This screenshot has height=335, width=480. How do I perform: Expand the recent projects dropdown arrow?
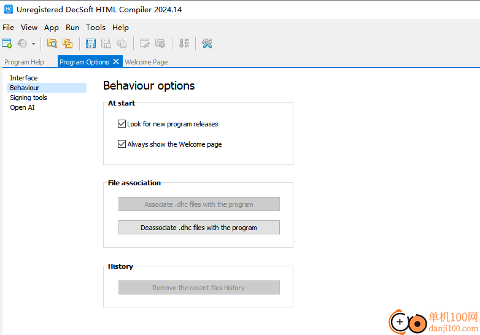pos(33,44)
